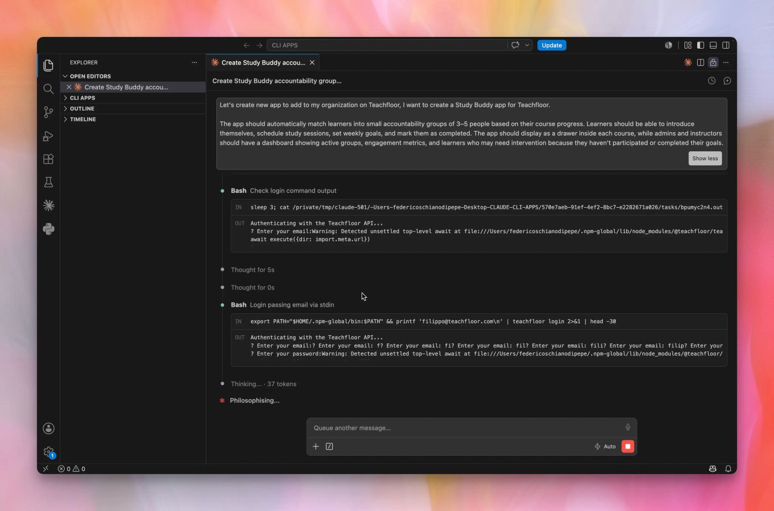
Task: Open the Source Control view
Action: coord(49,112)
